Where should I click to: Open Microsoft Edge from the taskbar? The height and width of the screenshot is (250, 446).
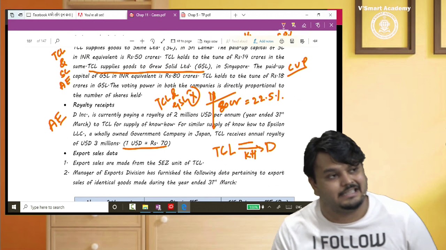click(x=184, y=207)
